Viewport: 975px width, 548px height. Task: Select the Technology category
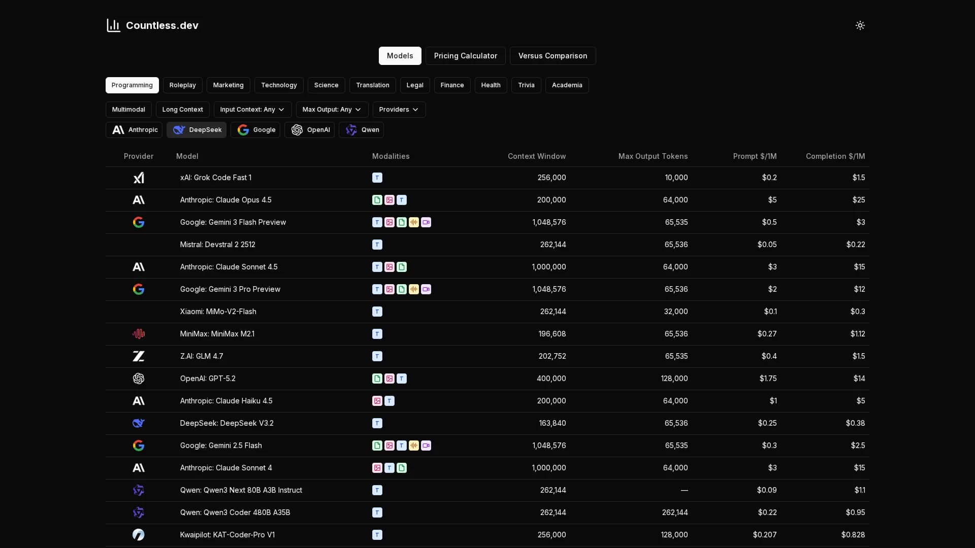pos(279,85)
